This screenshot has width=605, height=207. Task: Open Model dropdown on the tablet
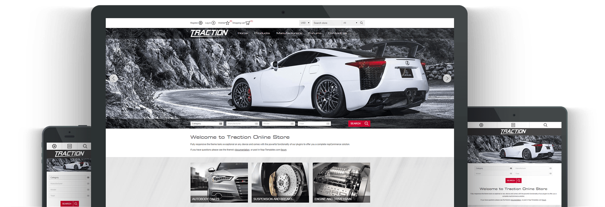[494, 174]
